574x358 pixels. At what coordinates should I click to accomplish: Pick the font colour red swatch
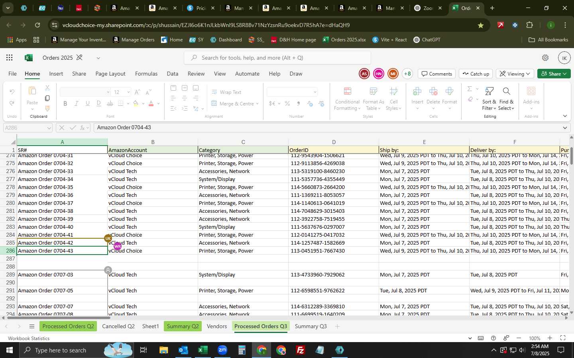151,103
